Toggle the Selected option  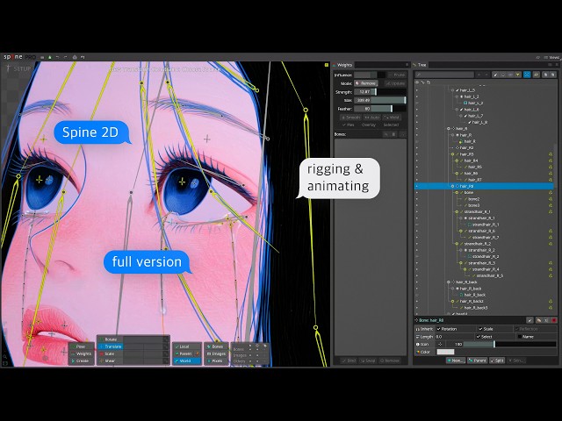click(391, 125)
